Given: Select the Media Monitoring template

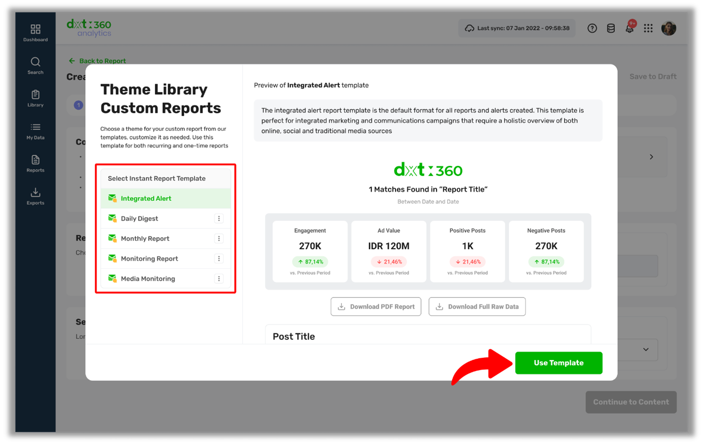Looking at the screenshot, I should pos(166,278).
